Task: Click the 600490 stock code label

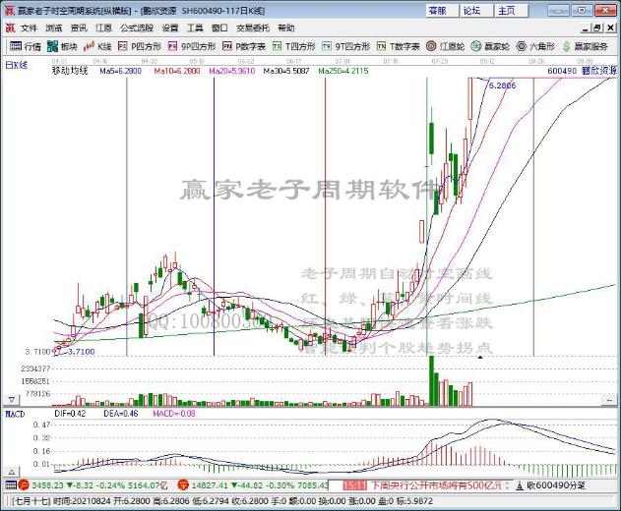Action: point(562,71)
